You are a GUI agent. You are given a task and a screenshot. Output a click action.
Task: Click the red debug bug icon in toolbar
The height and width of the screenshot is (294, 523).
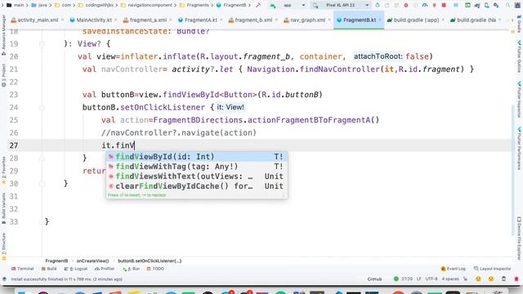406,6
